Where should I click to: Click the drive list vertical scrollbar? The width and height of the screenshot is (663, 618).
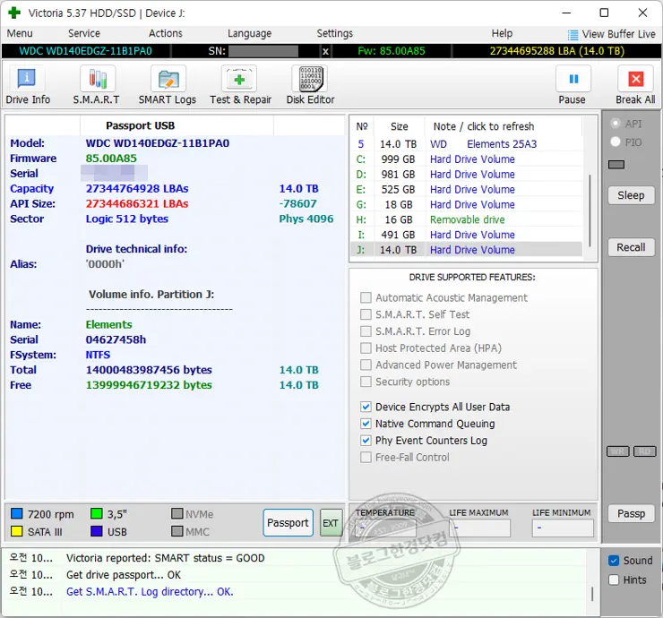pyautogui.click(x=590, y=206)
